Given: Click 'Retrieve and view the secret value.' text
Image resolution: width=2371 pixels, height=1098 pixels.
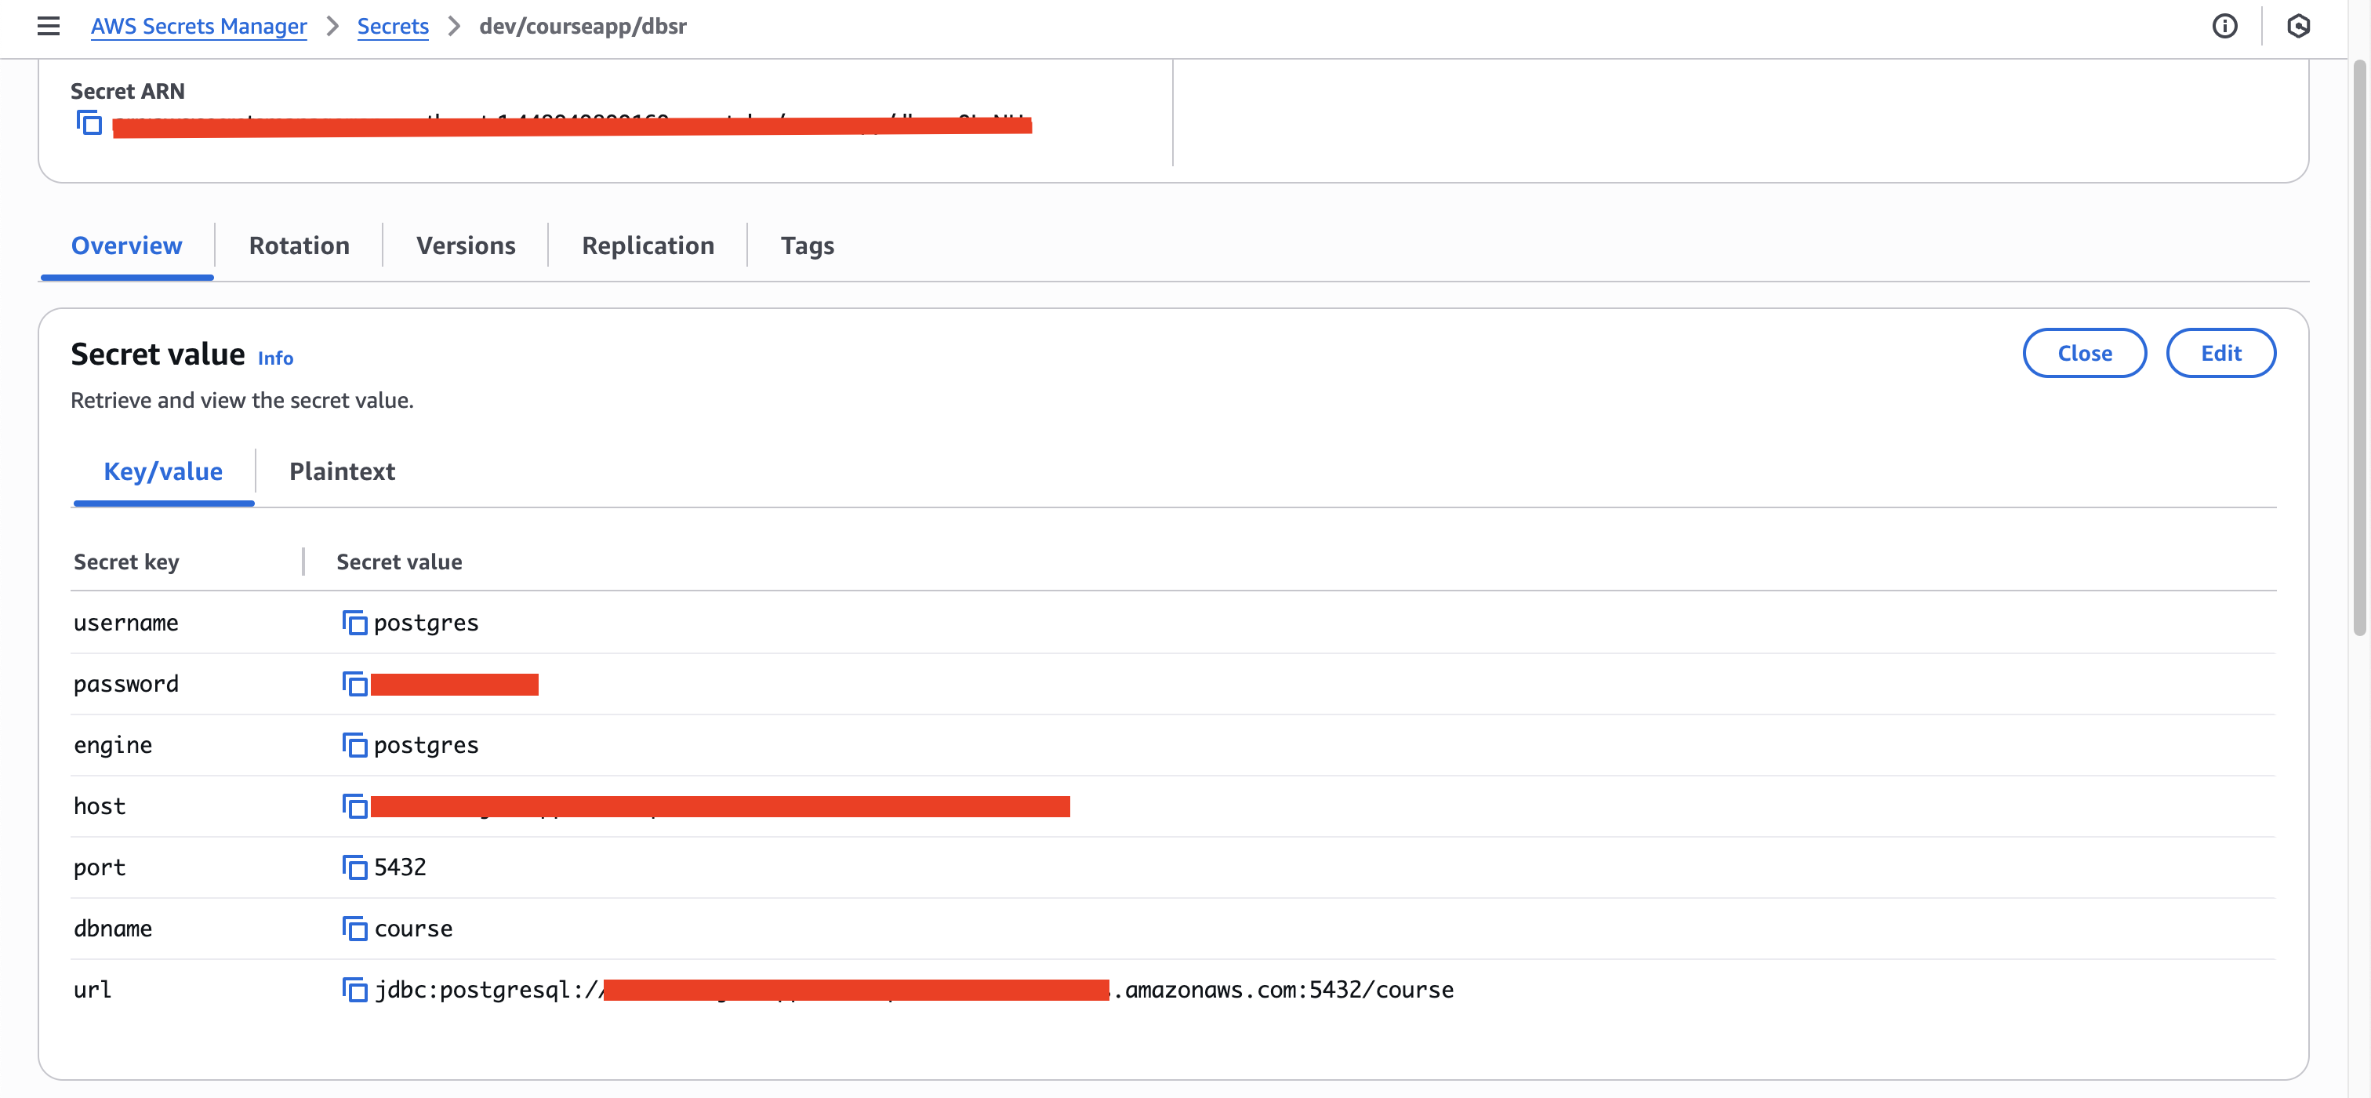Looking at the screenshot, I should click(242, 400).
